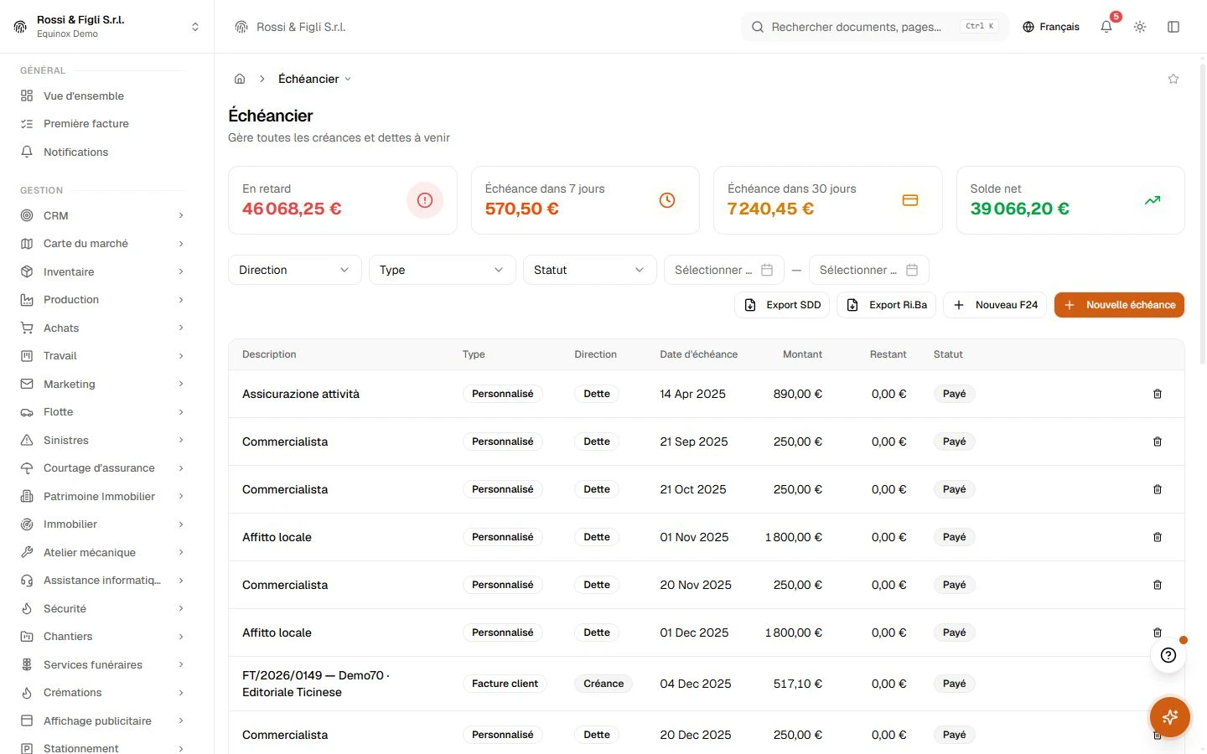Expand the Marketing sidebar section

[102, 384]
